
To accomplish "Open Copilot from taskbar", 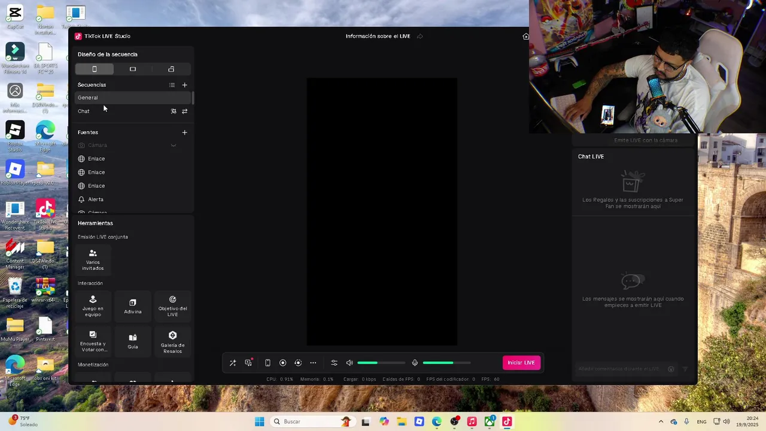I will point(384,421).
